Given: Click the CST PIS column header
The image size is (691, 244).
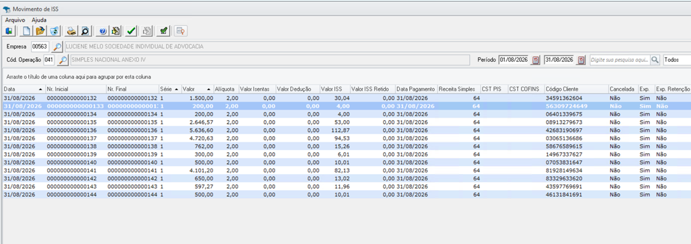Looking at the screenshot, I should click(494, 89).
